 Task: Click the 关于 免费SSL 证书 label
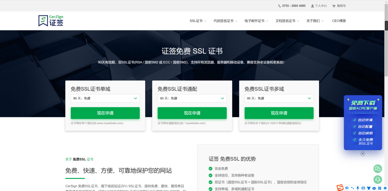79,159
